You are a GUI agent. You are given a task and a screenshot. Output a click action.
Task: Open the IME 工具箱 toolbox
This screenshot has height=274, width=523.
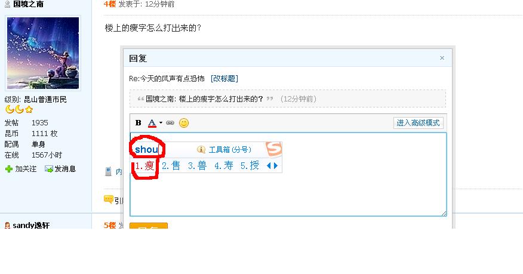point(224,150)
